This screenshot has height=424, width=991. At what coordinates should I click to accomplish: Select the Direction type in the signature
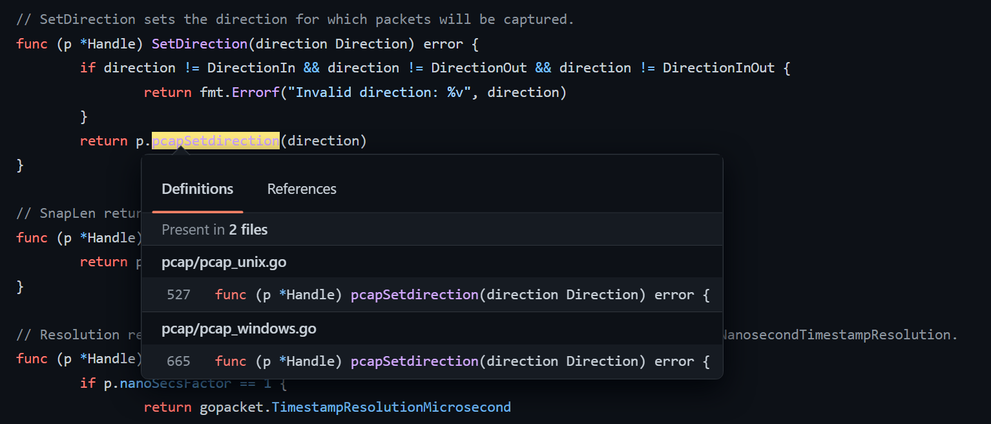[x=371, y=43]
